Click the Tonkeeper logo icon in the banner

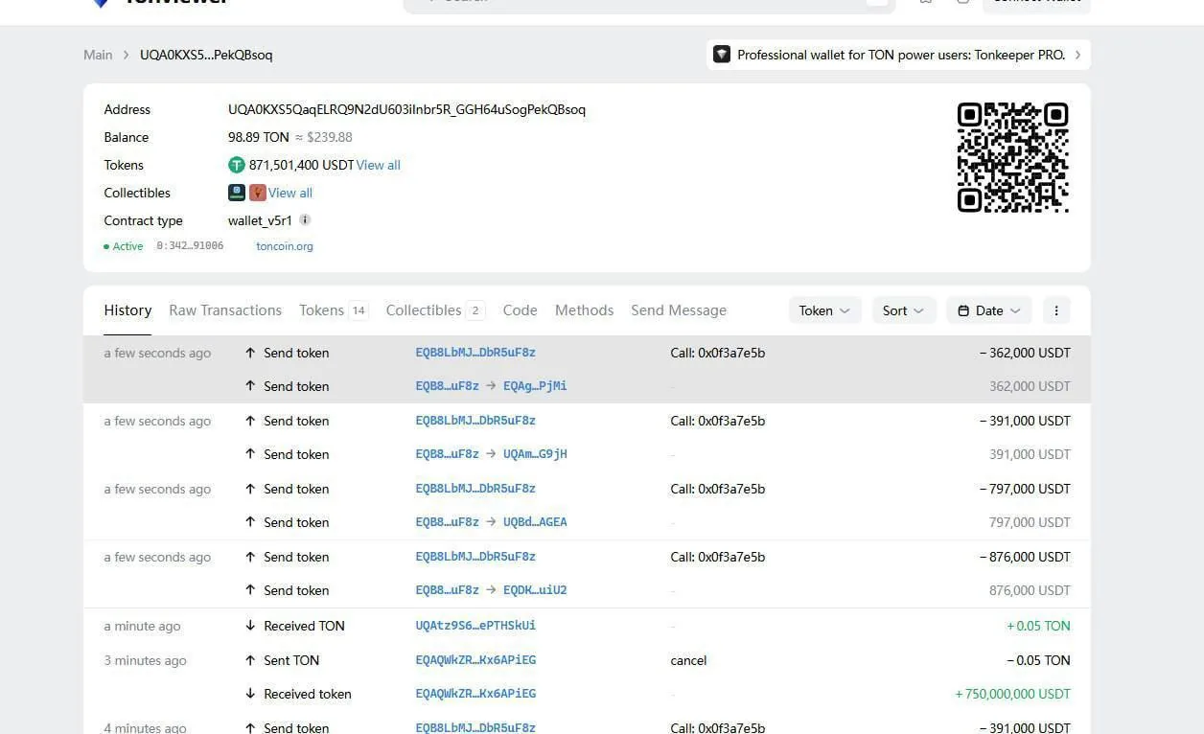[x=722, y=55]
